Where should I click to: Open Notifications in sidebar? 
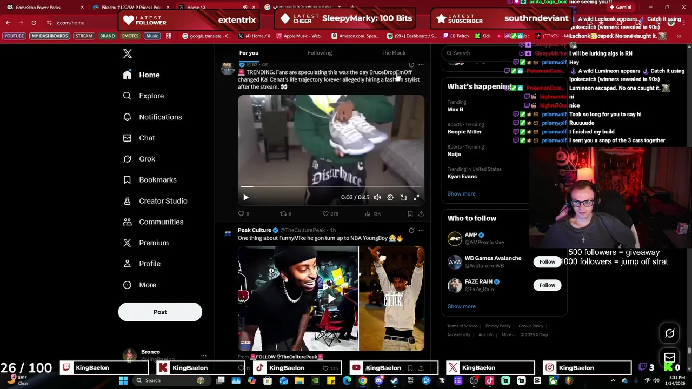pyautogui.click(x=152, y=117)
